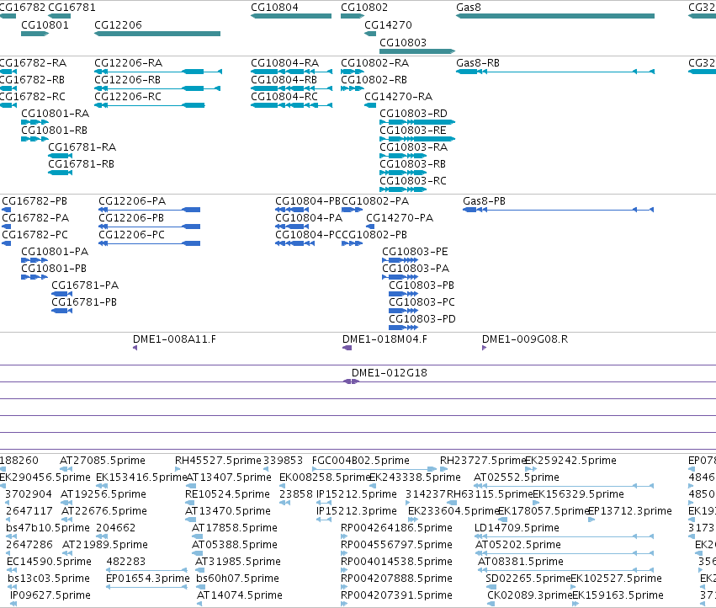716x608 pixels.
Task: Select protein CG10803-PD
Action: point(422,319)
